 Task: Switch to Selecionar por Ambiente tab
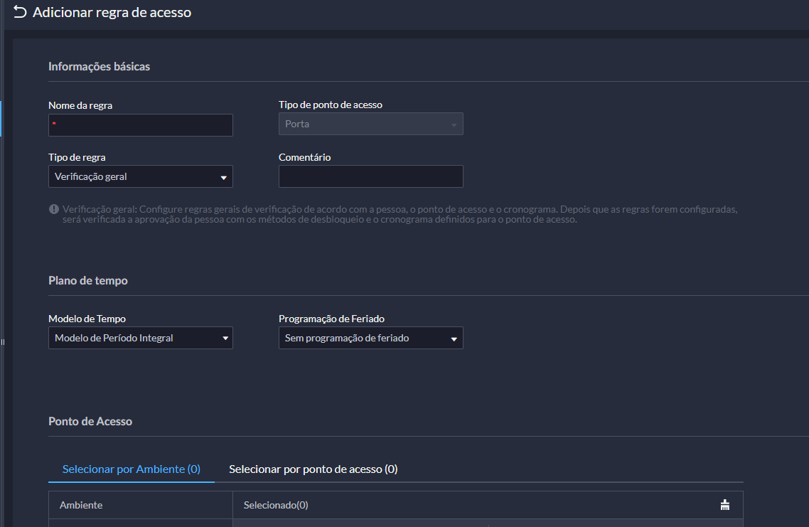click(x=131, y=469)
